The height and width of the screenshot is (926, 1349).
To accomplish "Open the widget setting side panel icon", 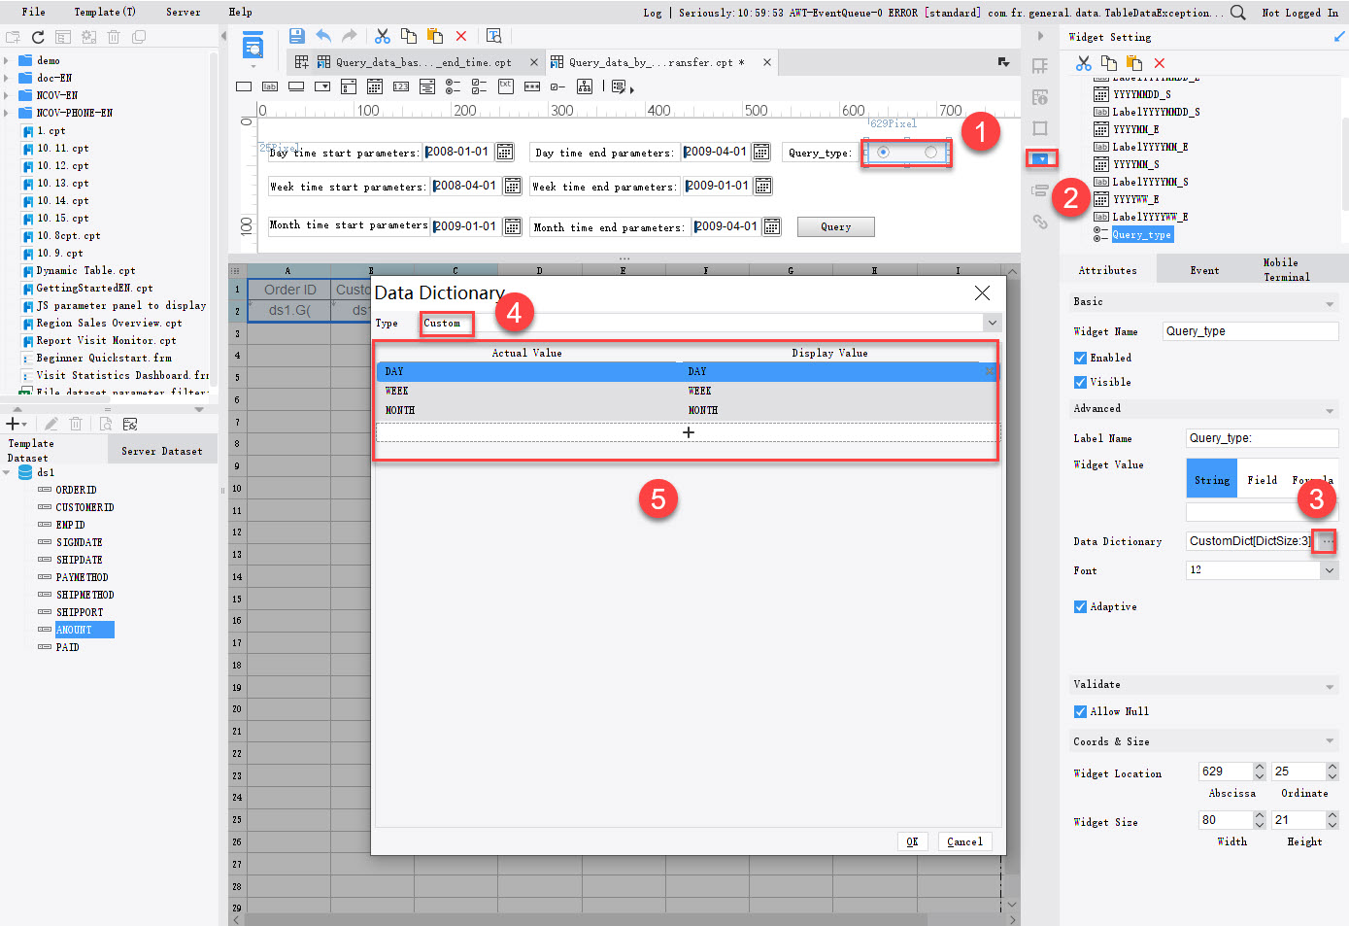I will [1042, 158].
